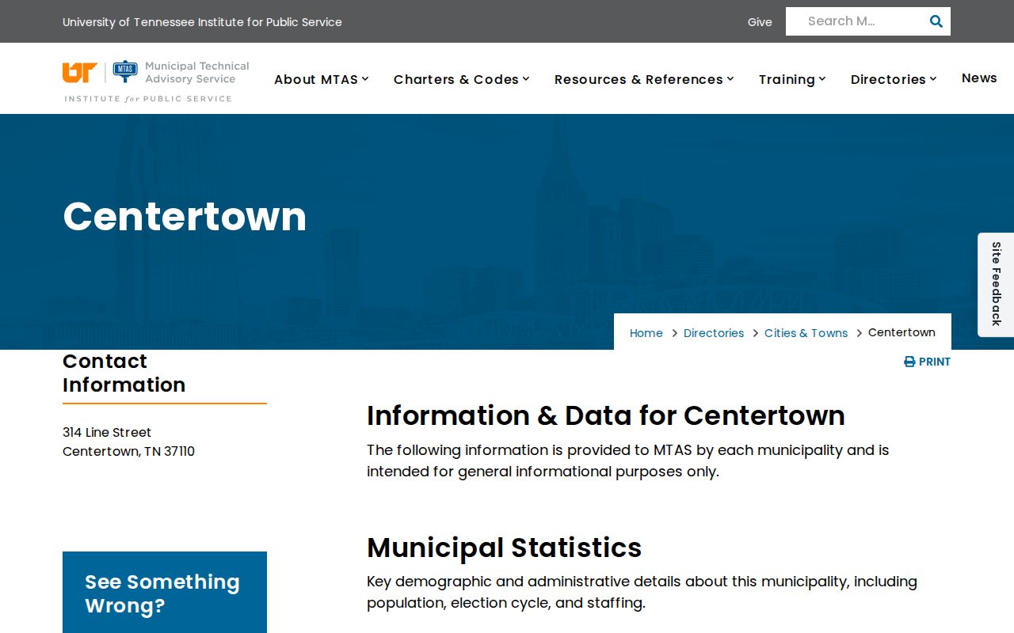The height and width of the screenshot is (633, 1014).
Task: Click the Information & Data for Centertown heading
Action: point(606,415)
